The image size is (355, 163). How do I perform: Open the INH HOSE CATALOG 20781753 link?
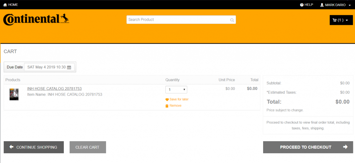[54, 89]
